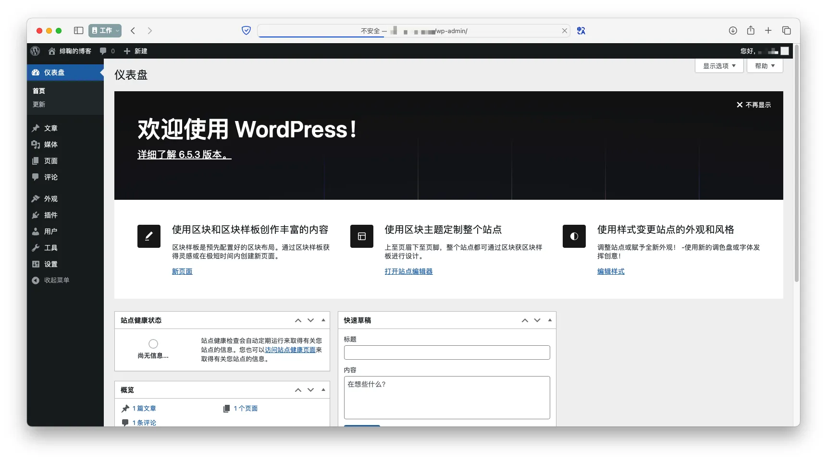The width and height of the screenshot is (827, 462).
Task: Toggle the 概览 panel collapse arrow
Action: 323,390
